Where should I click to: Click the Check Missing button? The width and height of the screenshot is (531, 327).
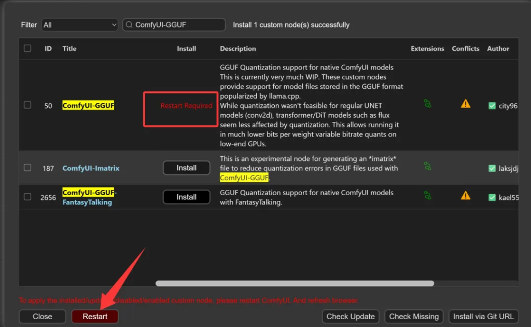414,317
